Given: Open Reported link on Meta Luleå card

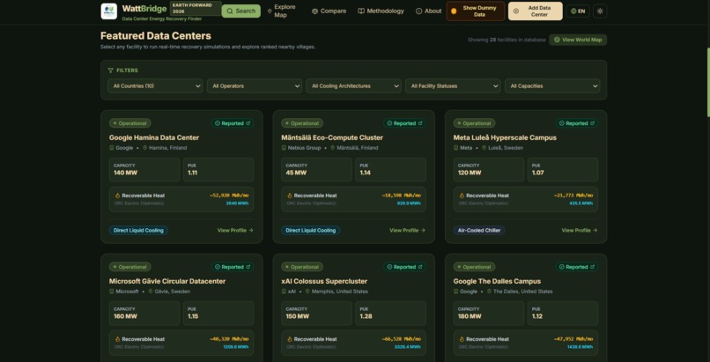Looking at the screenshot, I should click(x=576, y=123).
